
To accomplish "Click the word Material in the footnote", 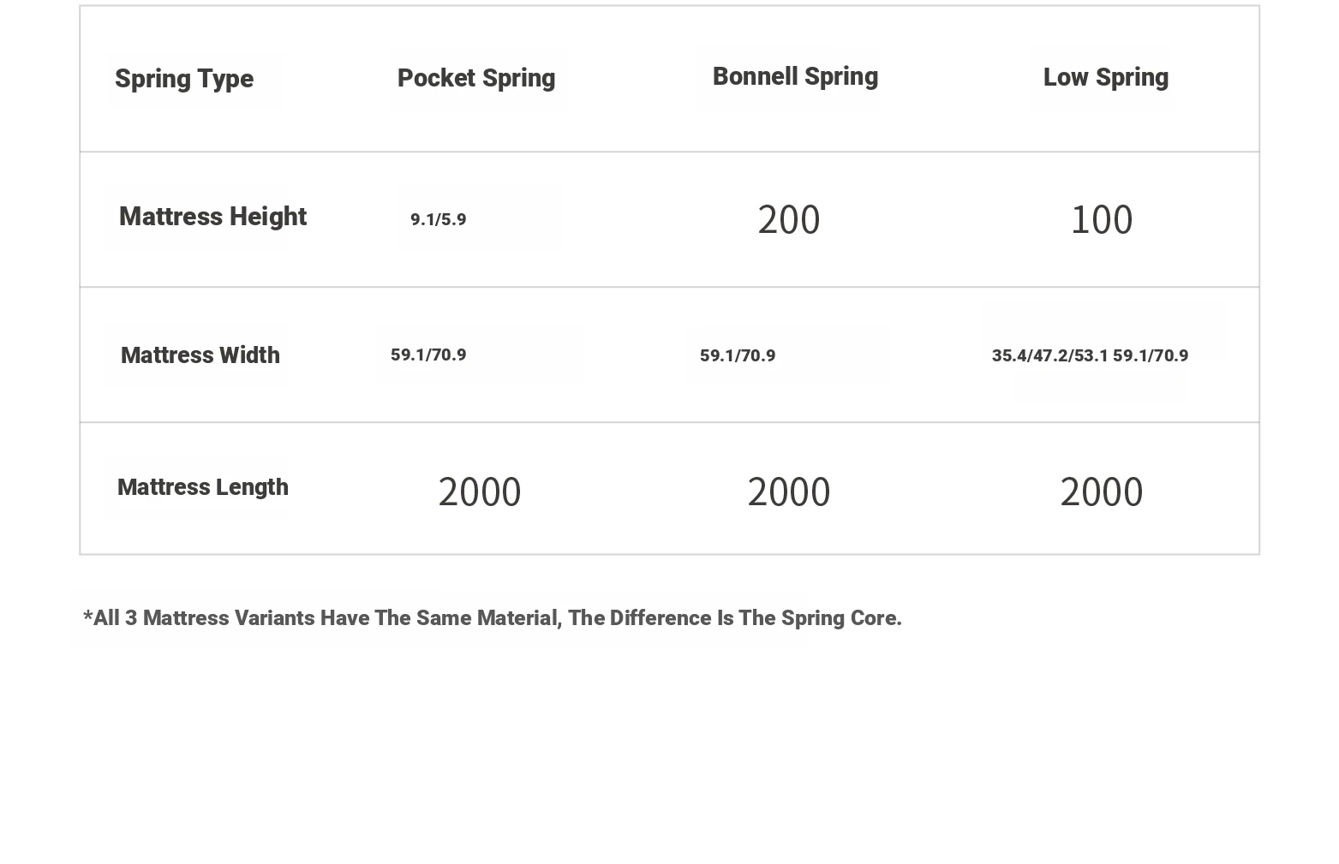I will point(519,618).
